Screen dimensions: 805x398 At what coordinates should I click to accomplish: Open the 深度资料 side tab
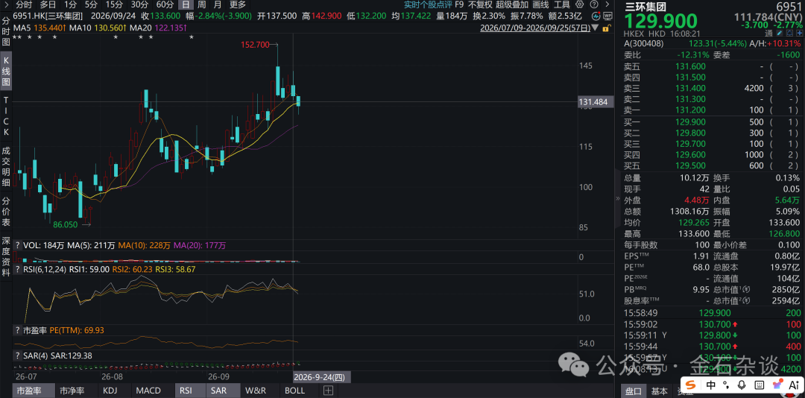6,256
